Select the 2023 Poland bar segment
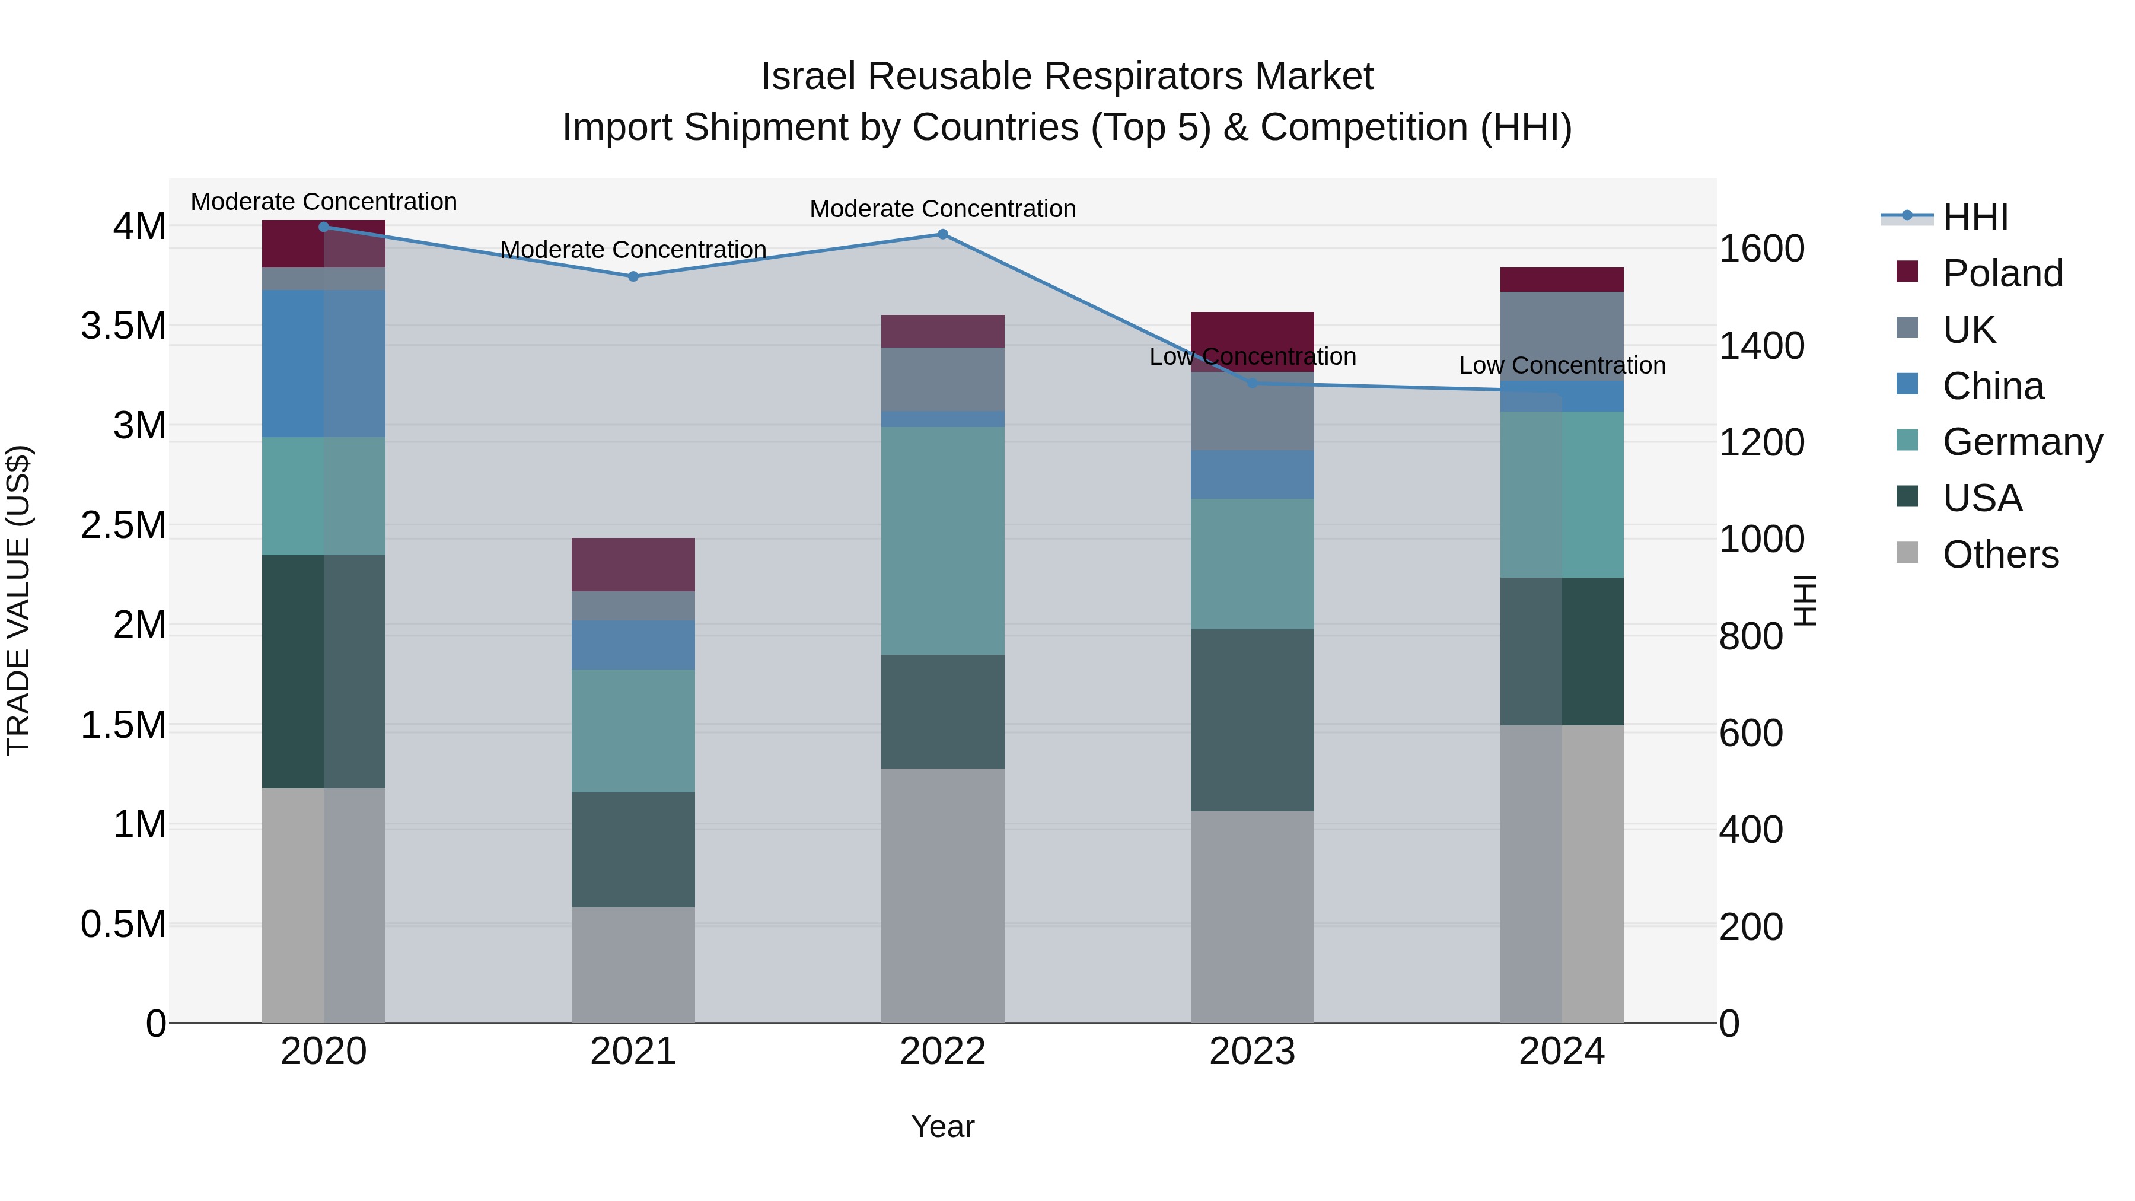Viewport: 2135px width, 1201px height. tap(1253, 342)
